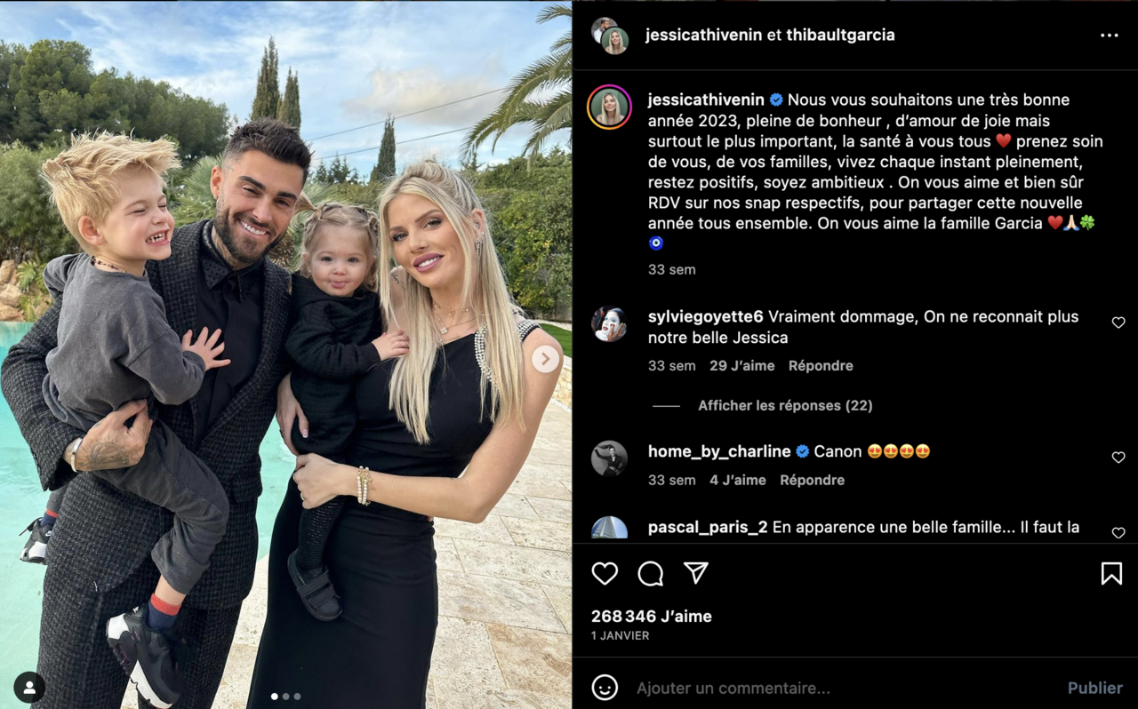The width and height of the screenshot is (1138, 709).
Task: Click the Publier button
Action: point(1094,688)
